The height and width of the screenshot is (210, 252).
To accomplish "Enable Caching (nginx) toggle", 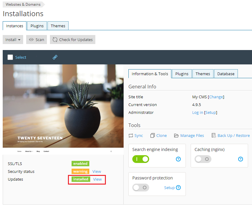I will tap(203, 159).
